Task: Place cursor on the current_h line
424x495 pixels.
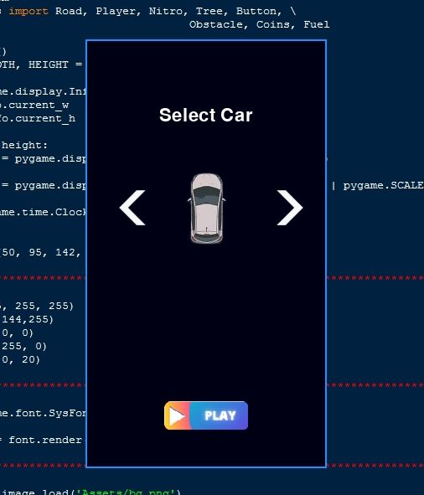Action: coord(38,119)
